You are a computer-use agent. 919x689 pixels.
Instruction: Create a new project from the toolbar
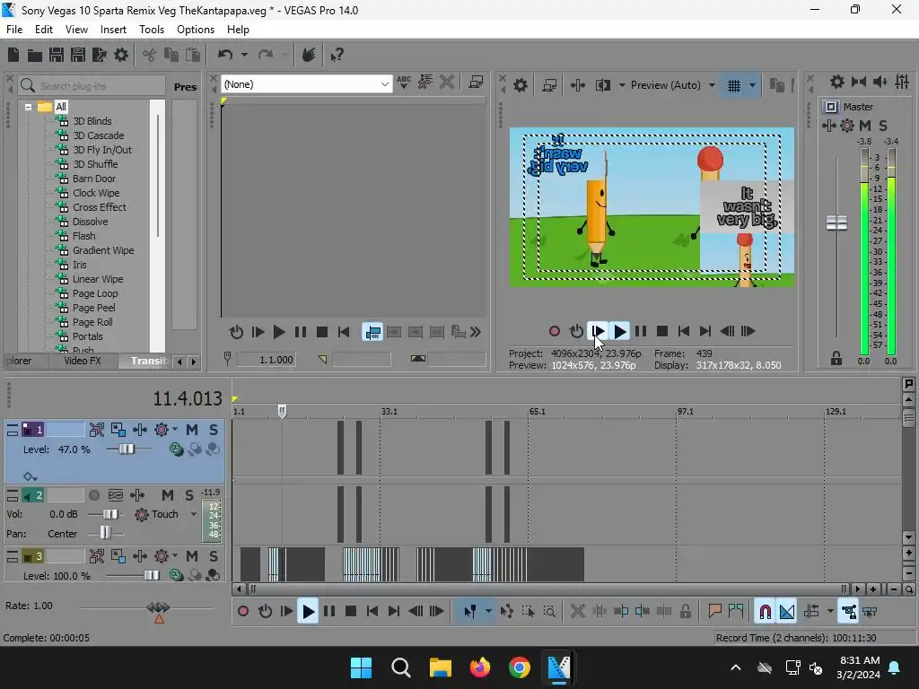click(x=13, y=55)
